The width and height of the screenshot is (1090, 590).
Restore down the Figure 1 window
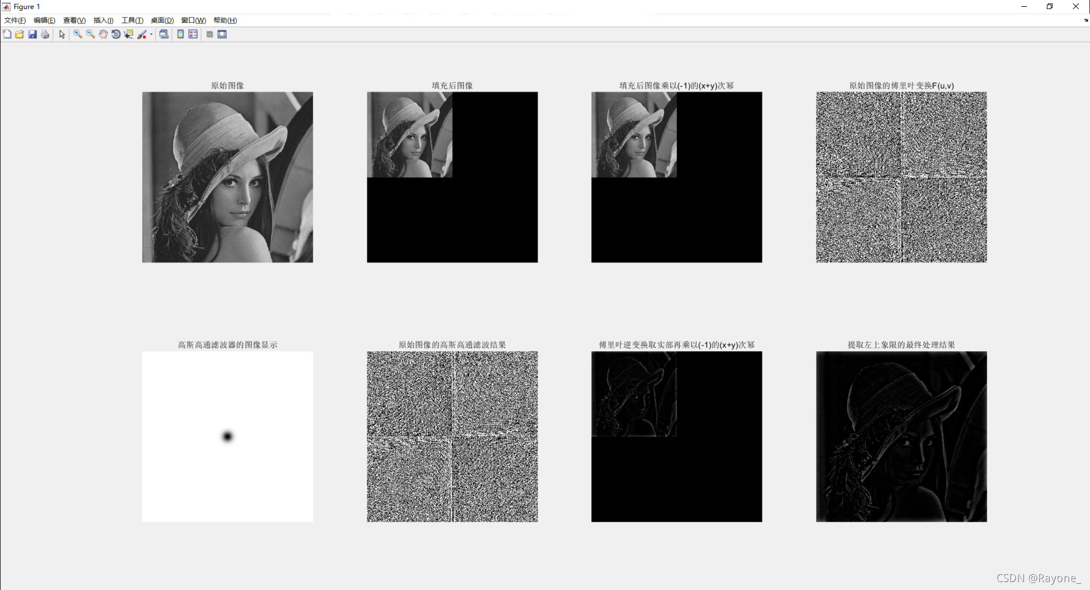pyautogui.click(x=1050, y=7)
